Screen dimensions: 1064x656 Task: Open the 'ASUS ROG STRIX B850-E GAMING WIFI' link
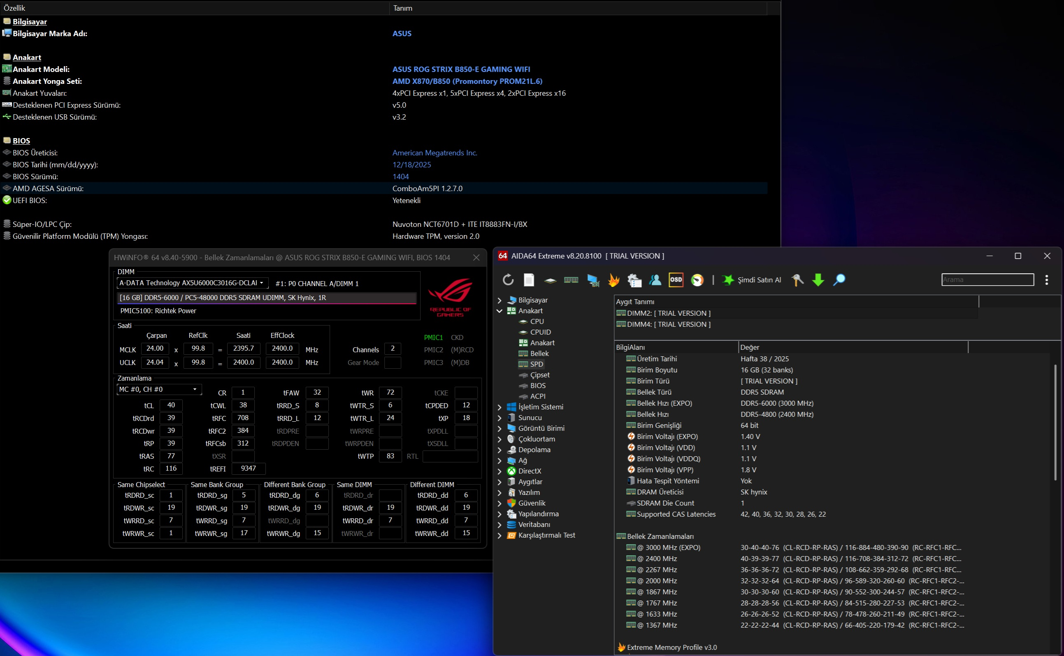pos(461,69)
